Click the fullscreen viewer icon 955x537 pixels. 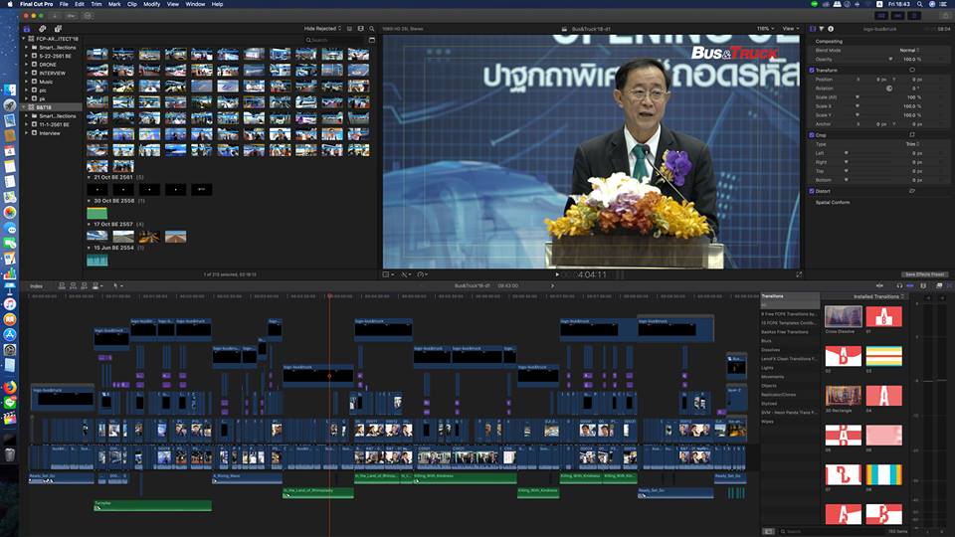coord(798,273)
